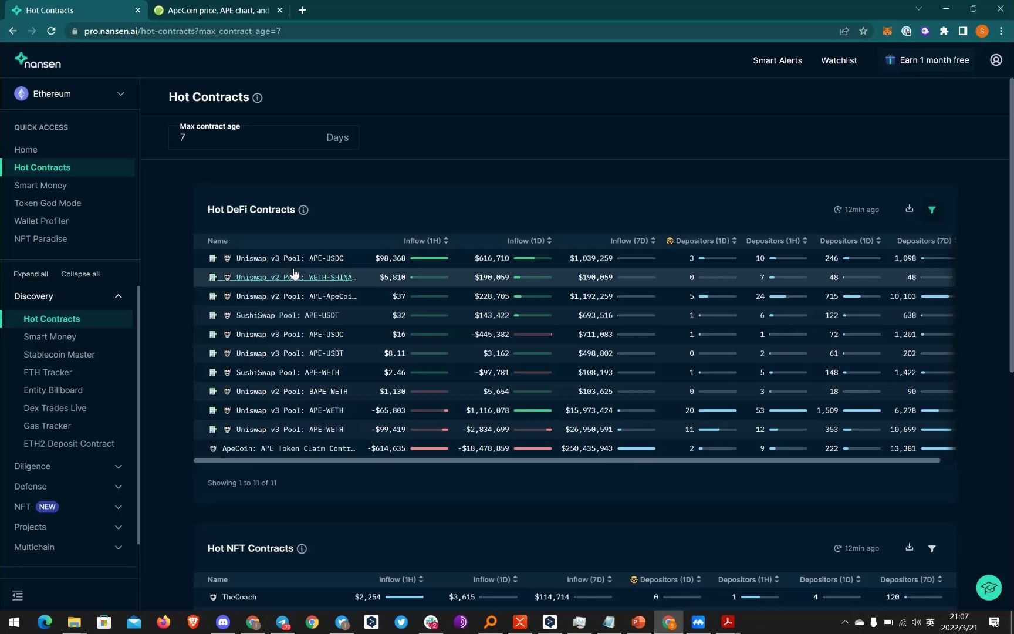This screenshot has height=634, width=1014.
Task: Click the browser address bar URL
Action: pyautogui.click(x=182, y=31)
